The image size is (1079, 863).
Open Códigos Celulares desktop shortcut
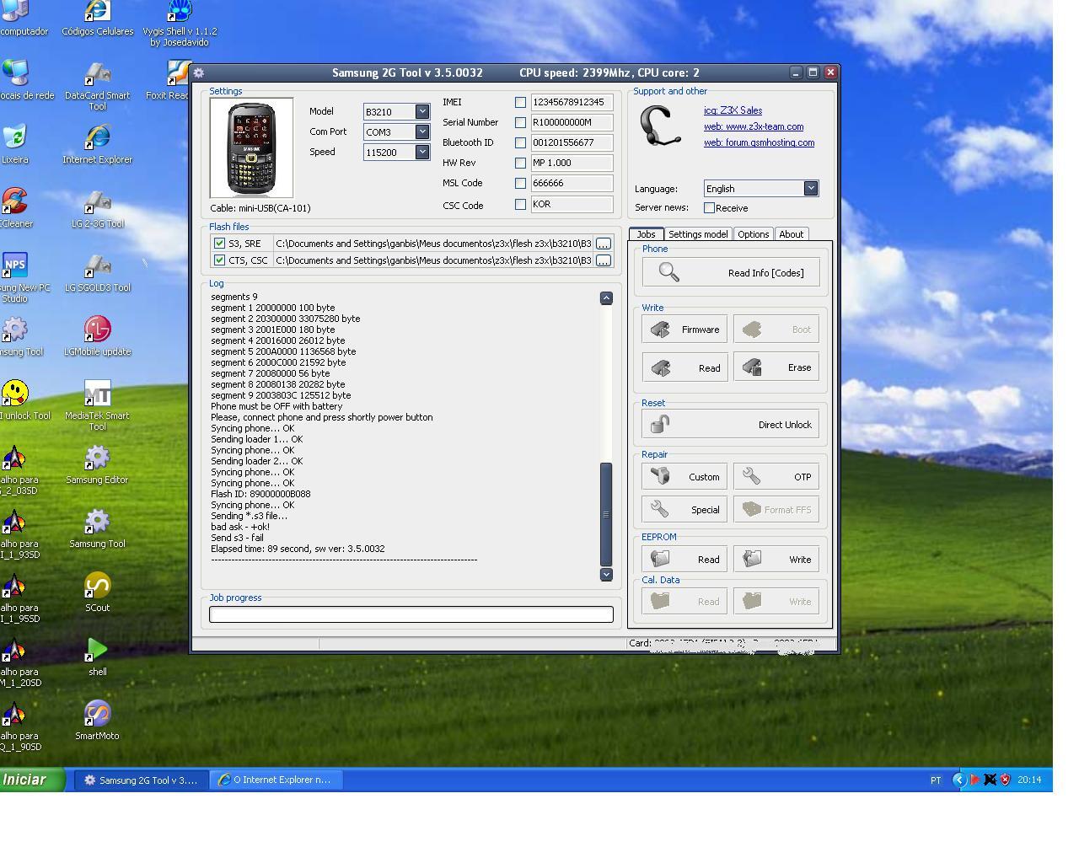[x=97, y=19]
